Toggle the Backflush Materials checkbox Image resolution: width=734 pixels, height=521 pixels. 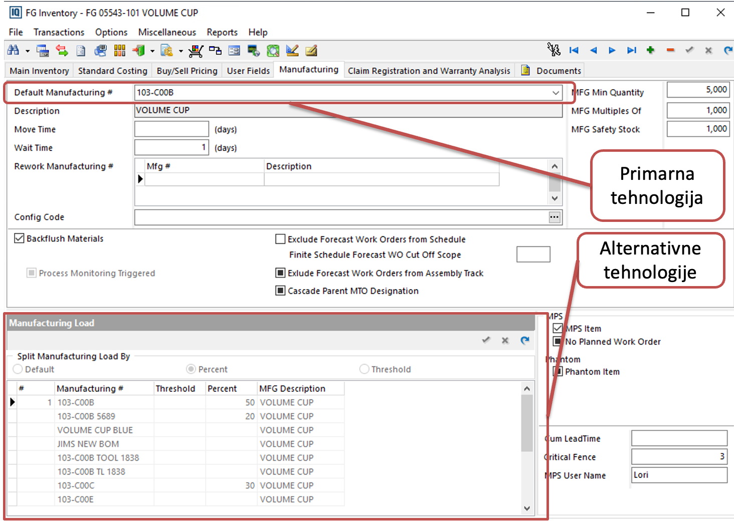(x=20, y=238)
